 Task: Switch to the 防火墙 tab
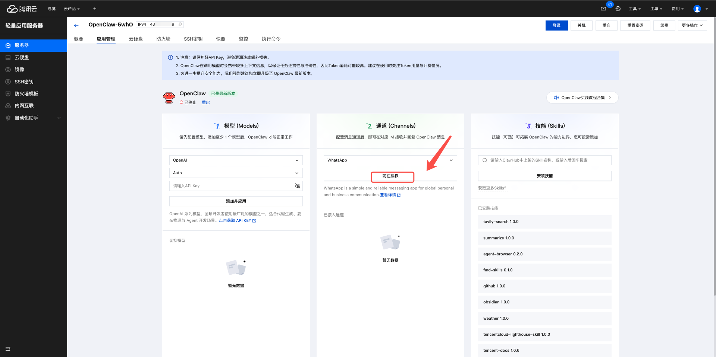click(x=163, y=39)
